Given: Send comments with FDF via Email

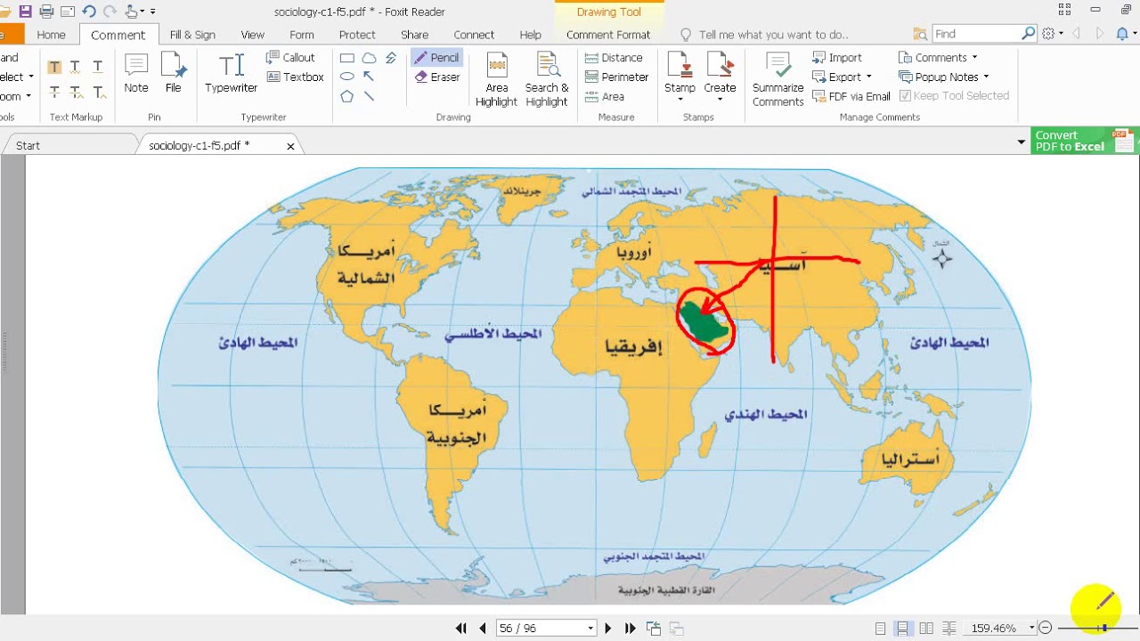Looking at the screenshot, I should click(x=851, y=96).
